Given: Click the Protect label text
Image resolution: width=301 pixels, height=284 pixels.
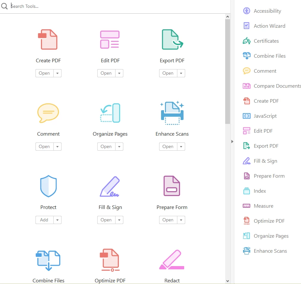Looking at the screenshot, I should click(48, 207).
